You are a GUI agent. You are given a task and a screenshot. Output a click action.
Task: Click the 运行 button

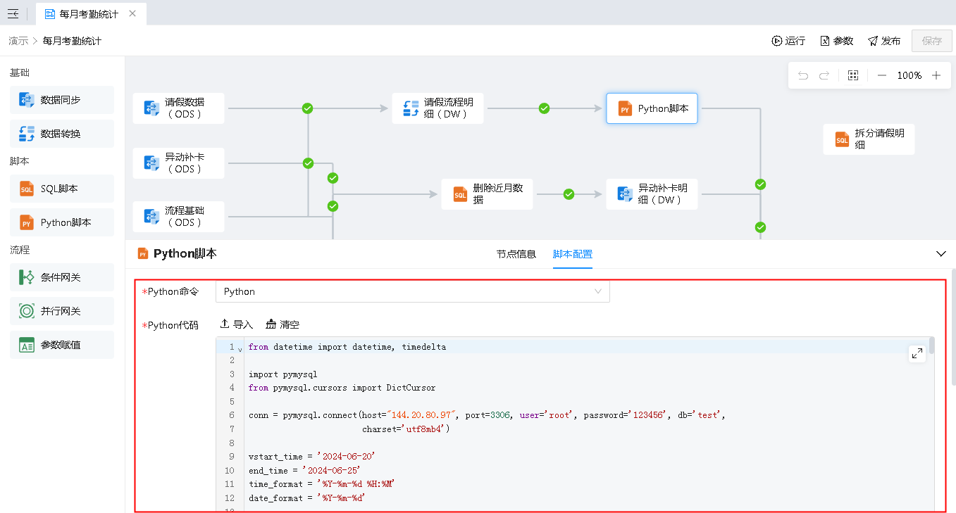click(788, 41)
